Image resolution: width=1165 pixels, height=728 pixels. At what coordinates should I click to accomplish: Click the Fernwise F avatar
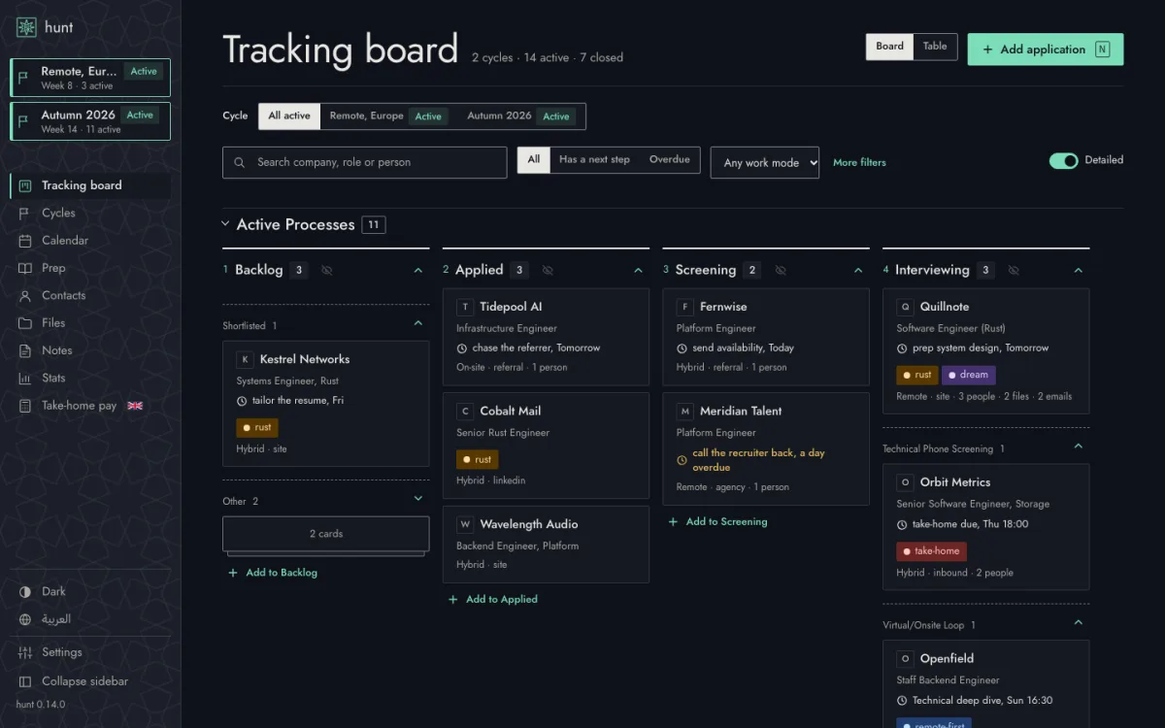click(685, 307)
